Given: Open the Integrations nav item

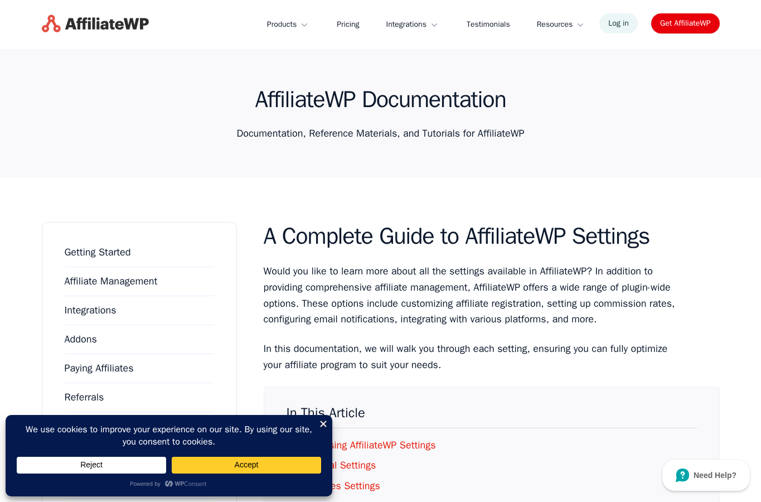Looking at the screenshot, I should 406,25.
